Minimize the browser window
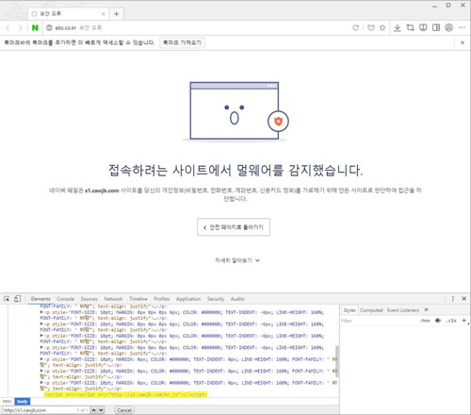471x415 pixels. pos(434,6)
